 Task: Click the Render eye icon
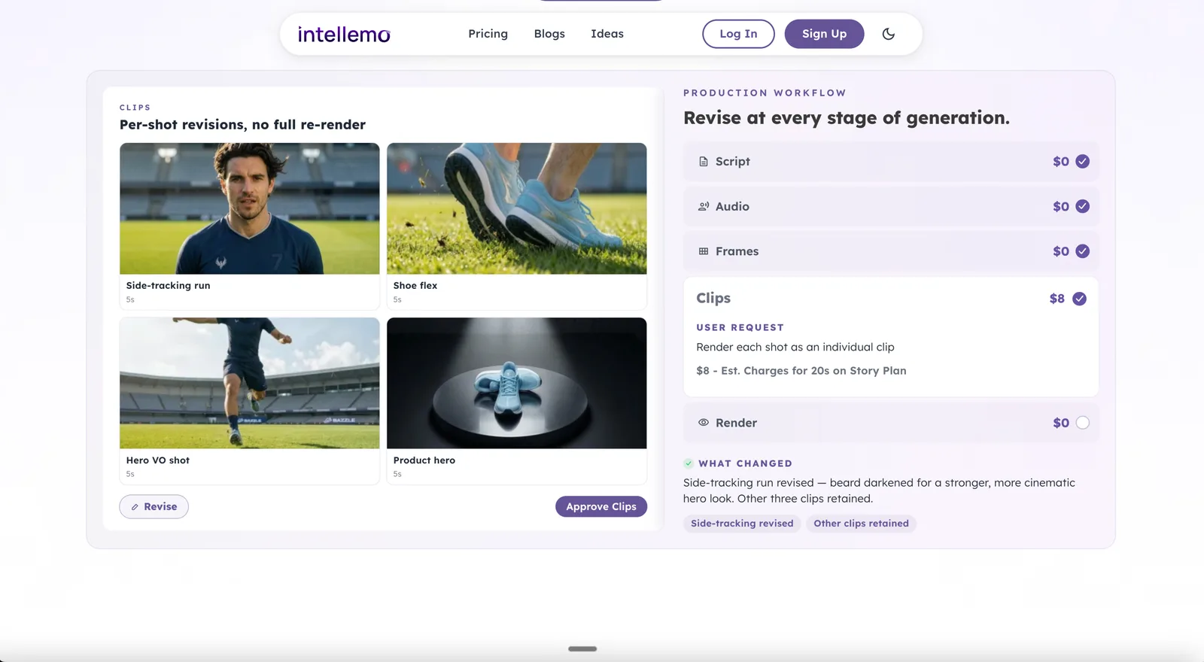[704, 423]
